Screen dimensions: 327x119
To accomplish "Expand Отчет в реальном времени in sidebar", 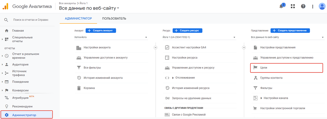I will [x=2, y=56].
